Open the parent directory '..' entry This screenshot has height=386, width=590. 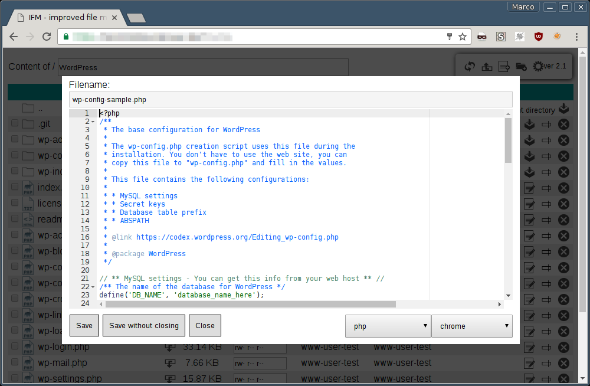40,109
